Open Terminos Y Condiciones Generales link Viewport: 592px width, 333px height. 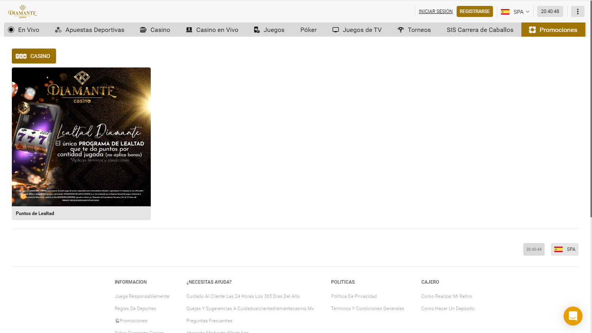[x=368, y=309]
